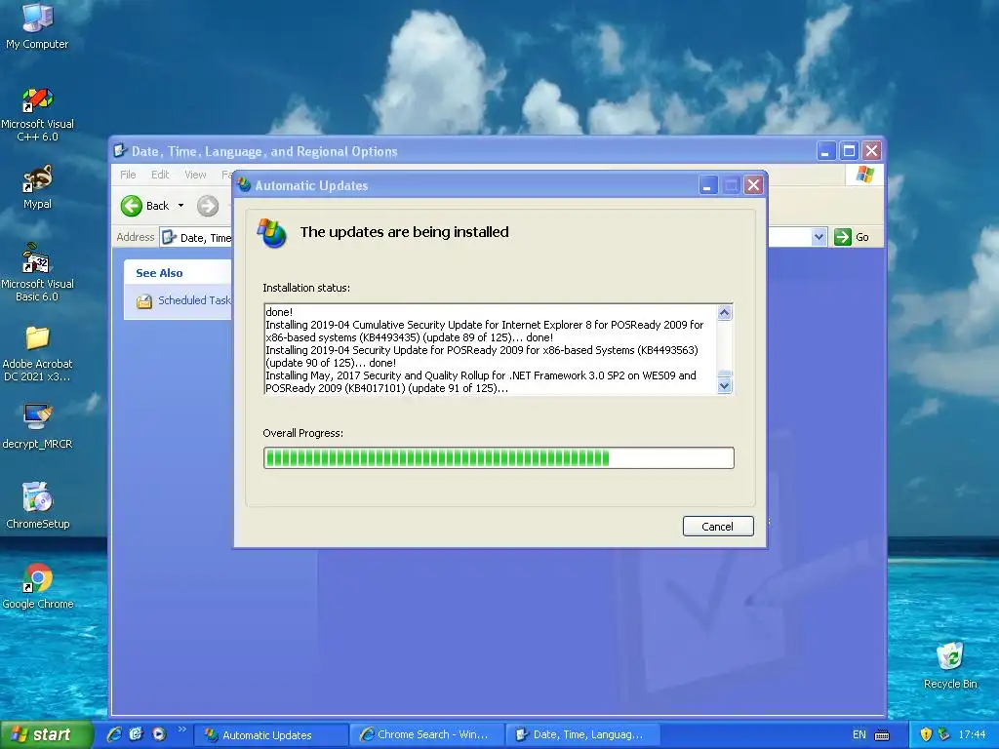Click the See Also panel header
Image resolution: width=999 pixels, height=749 pixels.
tap(178, 273)
